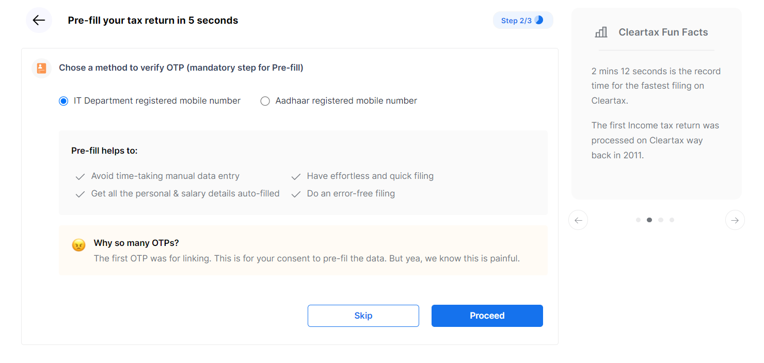Click the orange ID card icon

pyautogui.click(x=41, y=68)
